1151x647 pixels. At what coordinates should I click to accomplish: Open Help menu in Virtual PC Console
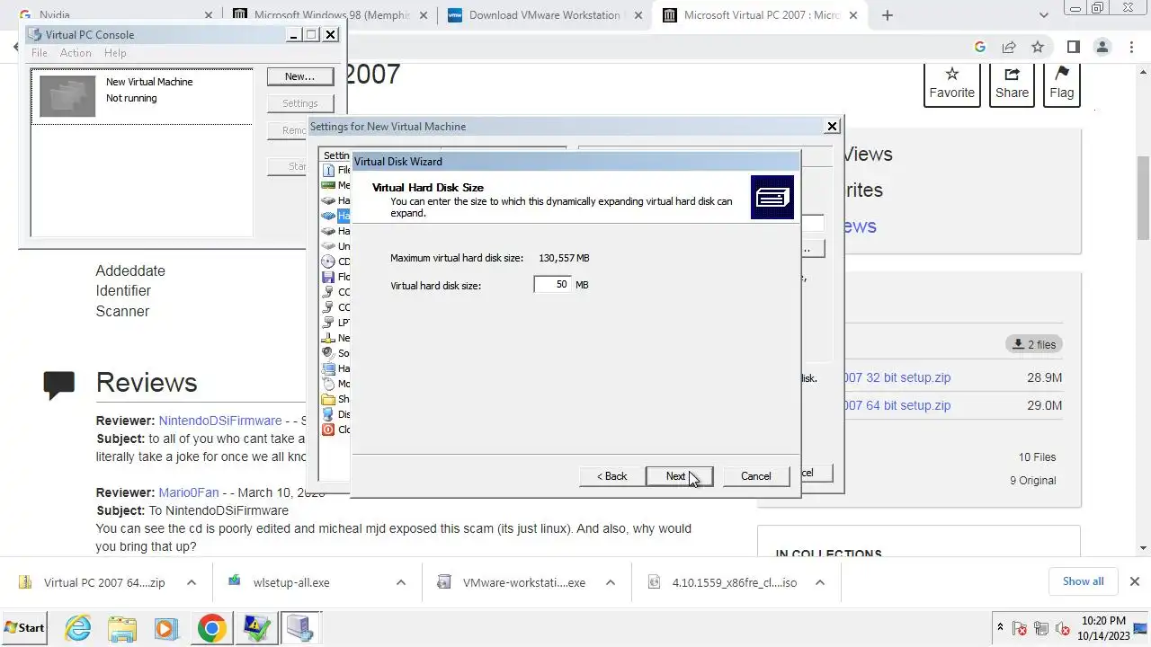115,53
